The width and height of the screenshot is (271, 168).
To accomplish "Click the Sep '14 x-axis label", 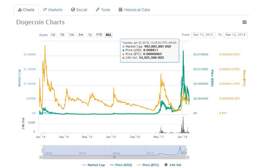I will coord(64,137).
